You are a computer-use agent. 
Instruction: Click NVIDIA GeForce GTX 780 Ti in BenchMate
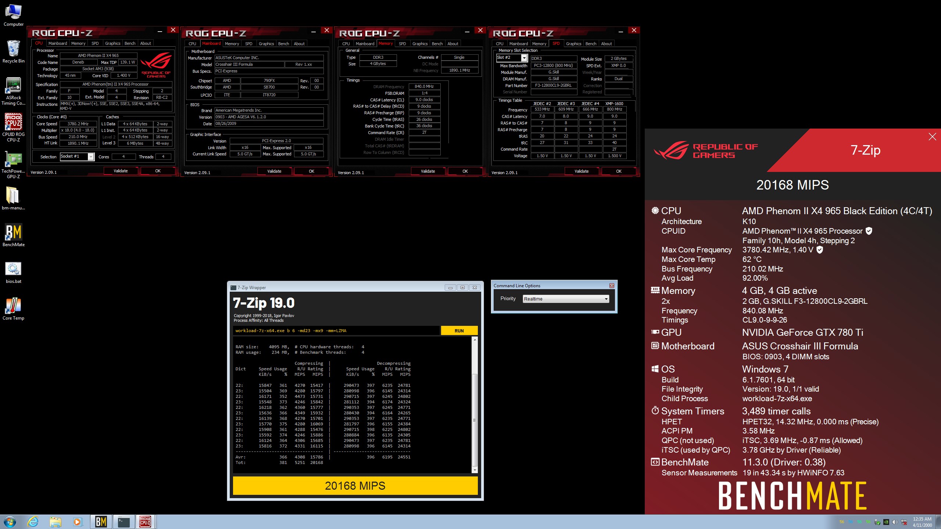click(x=802, y=332)
